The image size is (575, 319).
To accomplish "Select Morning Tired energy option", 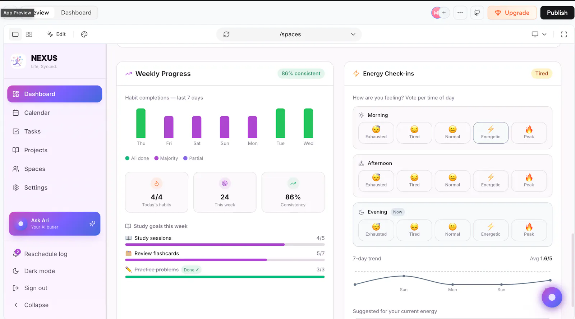I will click(x=414, y=133).
